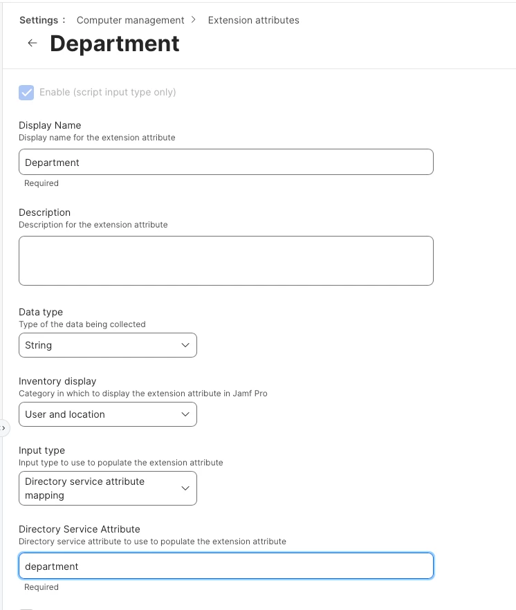This screenshot has width=516, height=610.
Task: Open the Inventory display dropdown
Action: coord(108,414)
